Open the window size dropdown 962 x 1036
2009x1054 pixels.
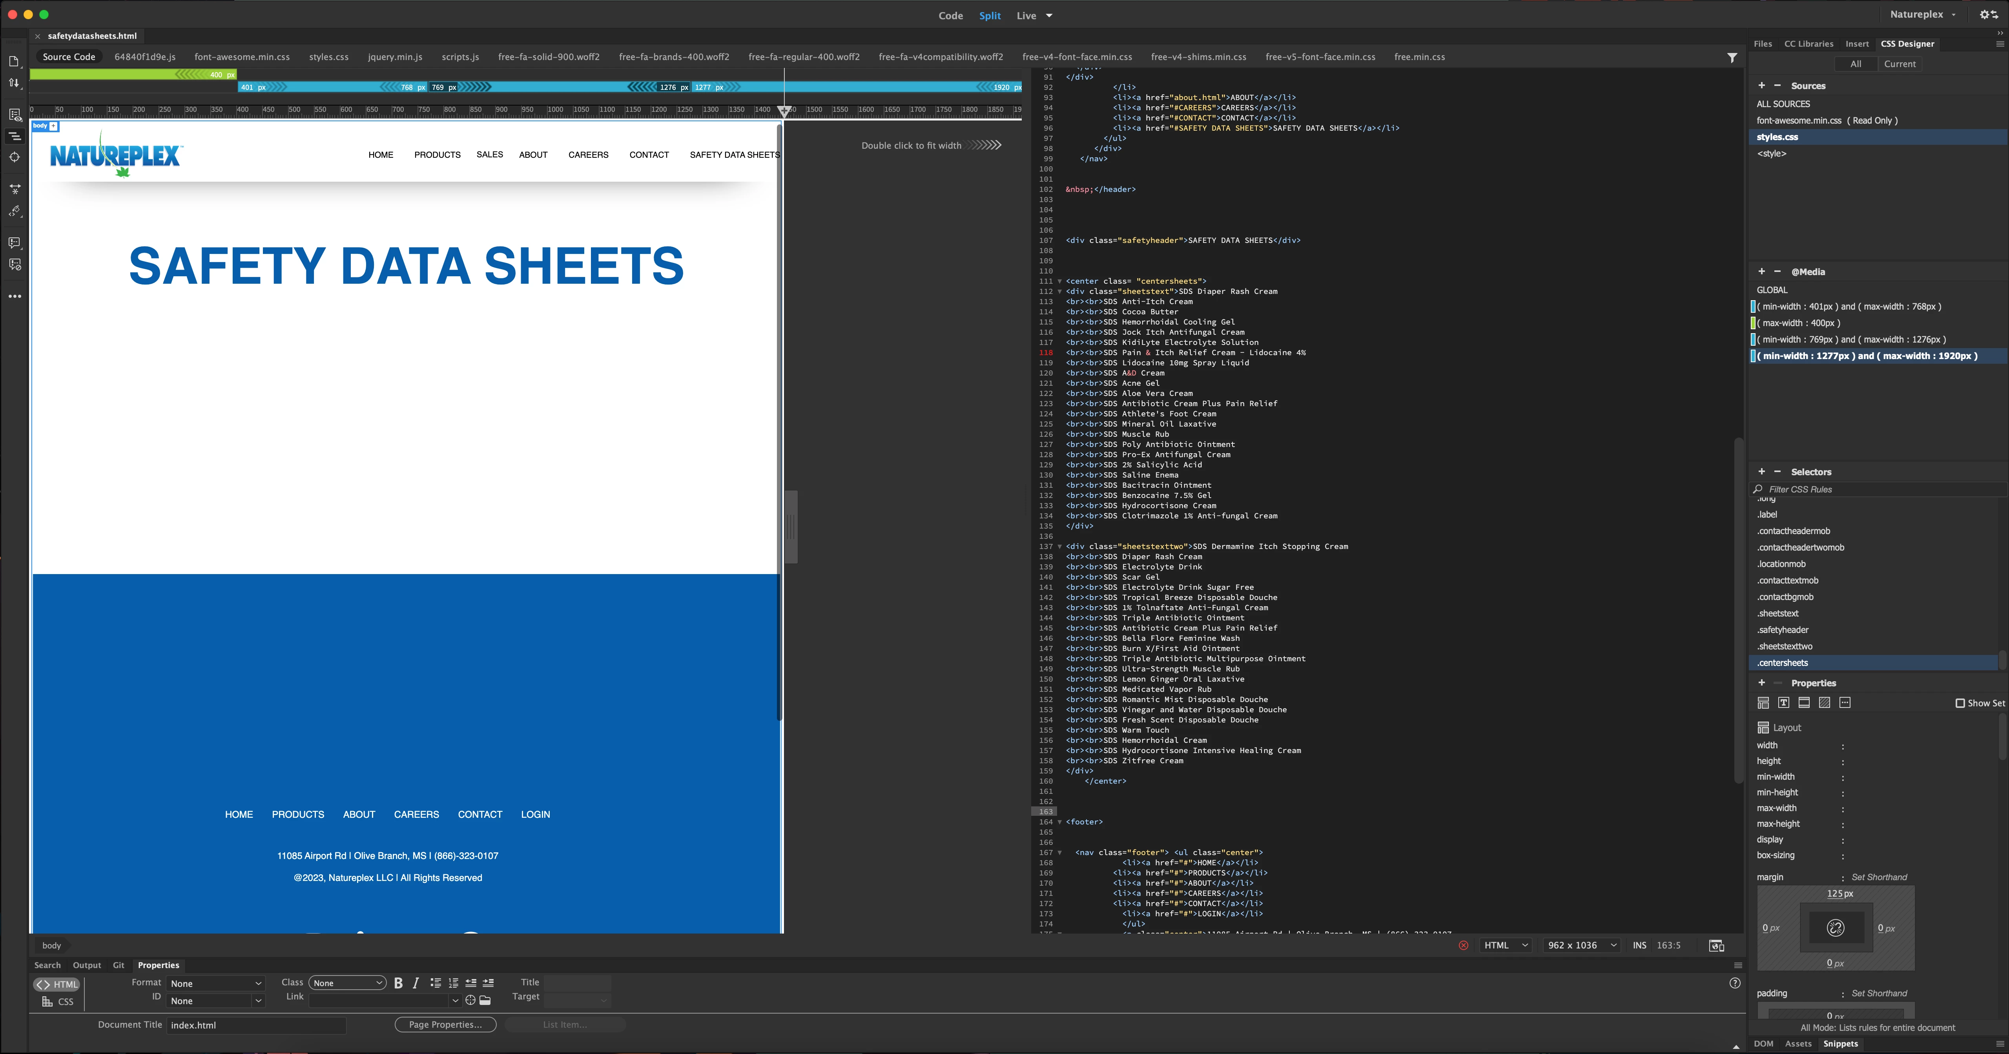click(1582, 946)
